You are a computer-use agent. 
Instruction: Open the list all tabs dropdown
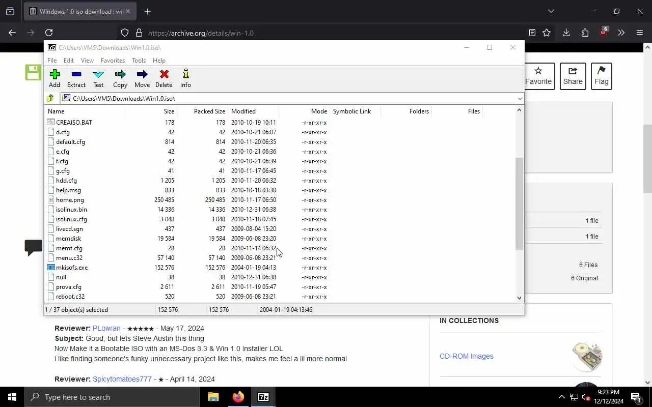[x=551, y=11]
